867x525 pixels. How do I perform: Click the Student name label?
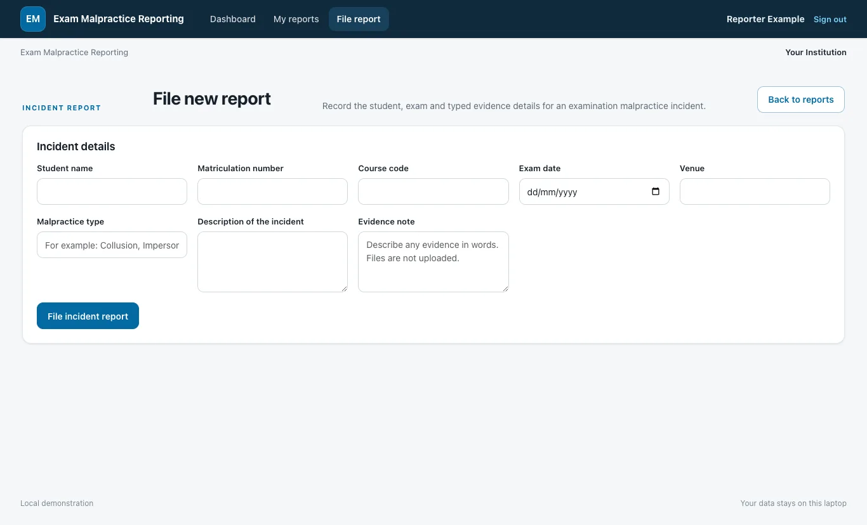point(65,169)
